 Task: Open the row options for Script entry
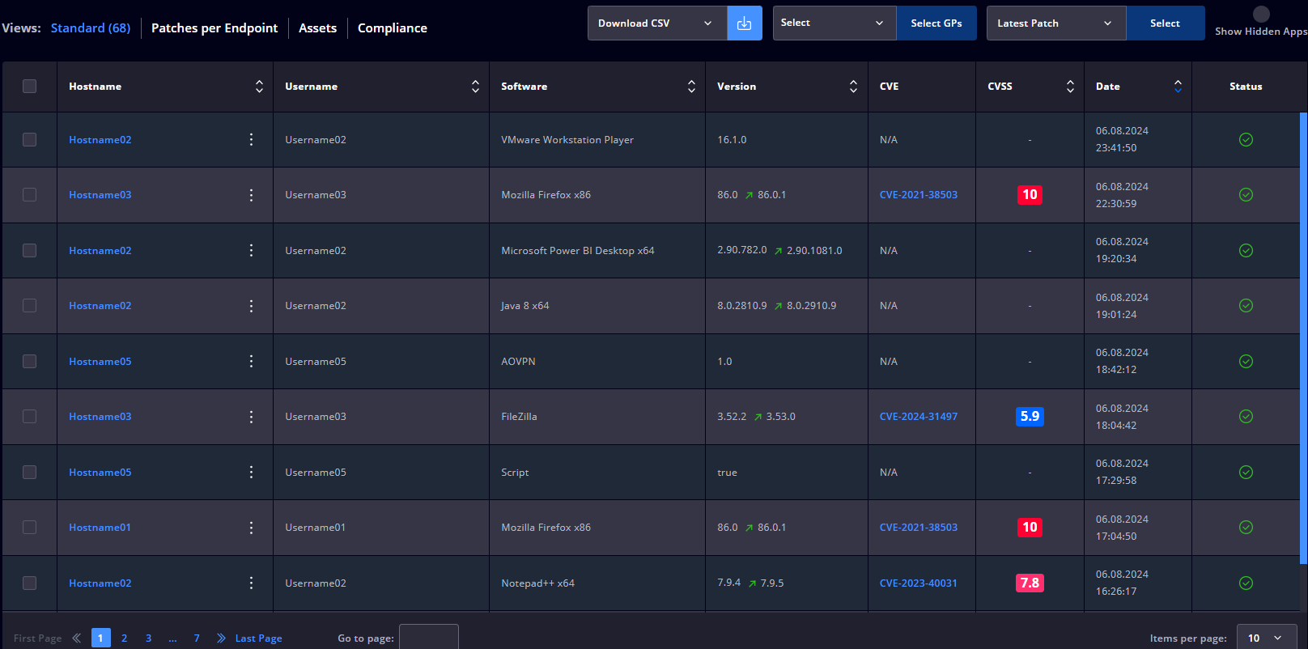coord(251,472)
